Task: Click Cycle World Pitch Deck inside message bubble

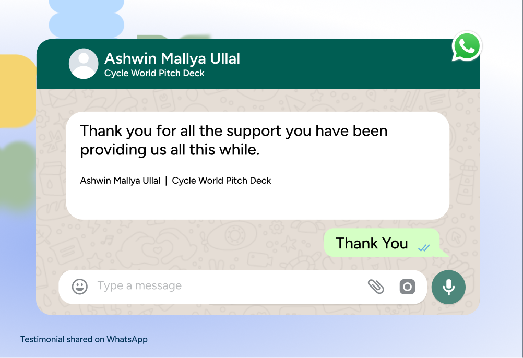Action: click(221, 181)
